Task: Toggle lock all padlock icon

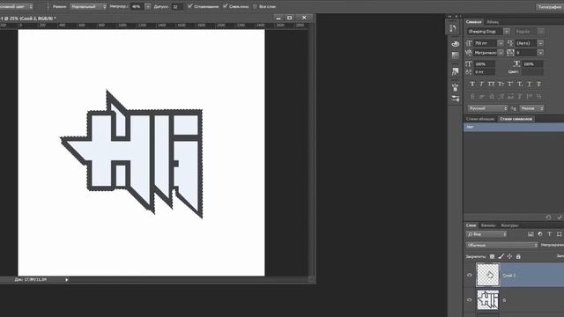Action: pos(518,256)
